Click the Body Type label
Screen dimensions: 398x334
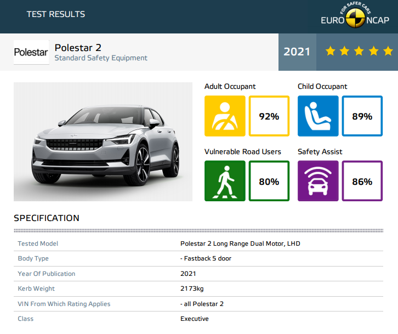33,258
